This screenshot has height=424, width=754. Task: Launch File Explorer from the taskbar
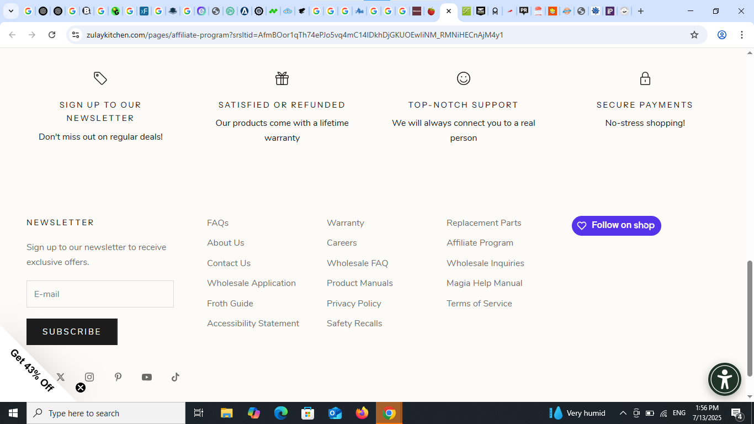(x=227, y=413)
